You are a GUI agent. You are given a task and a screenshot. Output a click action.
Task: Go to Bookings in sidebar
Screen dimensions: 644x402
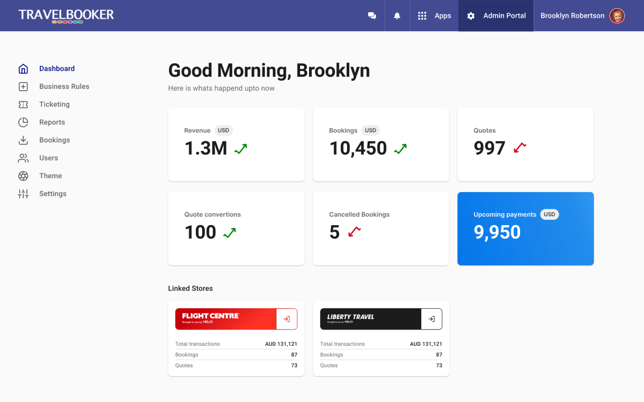pyautogui.click(x=55, y=140)
